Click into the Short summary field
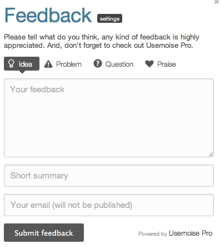This screenshot has width=220, height=249. click(109, 176)
